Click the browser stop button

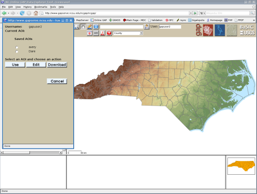coord(29,13)
